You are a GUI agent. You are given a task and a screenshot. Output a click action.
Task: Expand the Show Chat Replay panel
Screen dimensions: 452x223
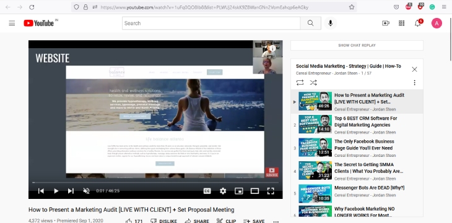(357, 46)
